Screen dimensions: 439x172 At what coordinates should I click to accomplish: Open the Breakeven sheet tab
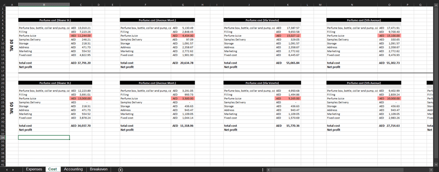pyautogui.click(x=99, y=169)
